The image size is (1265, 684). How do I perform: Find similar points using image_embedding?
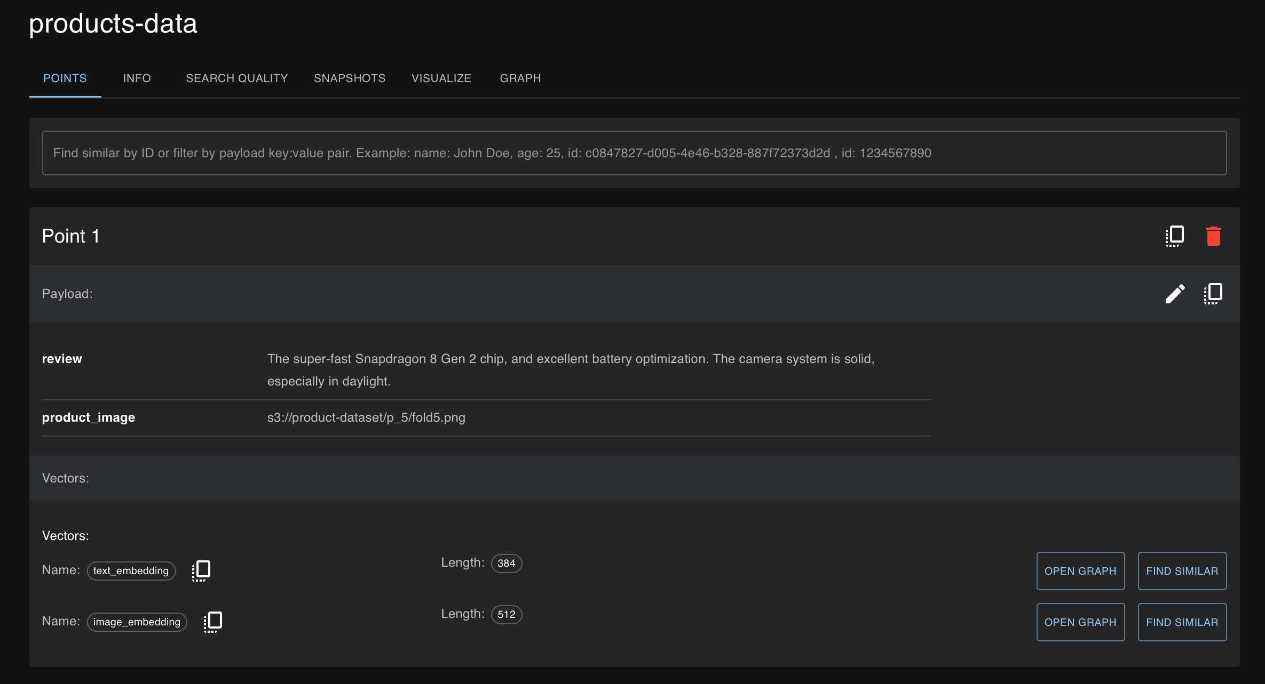click(1182, 622)
